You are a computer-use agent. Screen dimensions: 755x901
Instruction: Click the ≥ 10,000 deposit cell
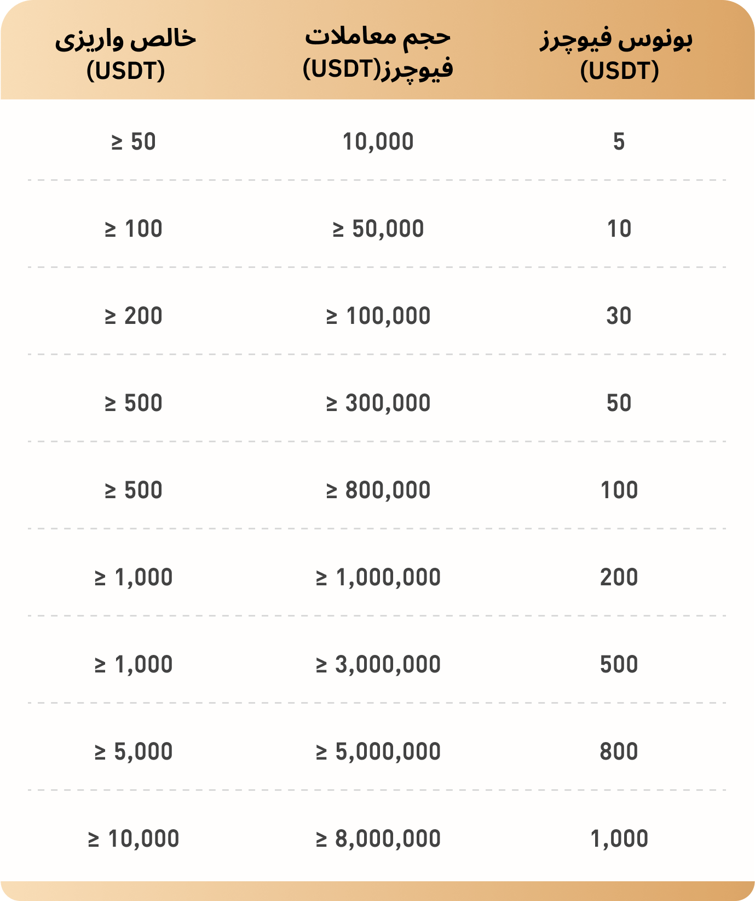click(134, 839)
